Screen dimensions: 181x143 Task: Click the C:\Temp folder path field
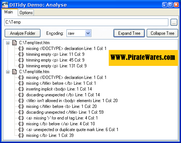pyautogui.click(x=86, y=22)
